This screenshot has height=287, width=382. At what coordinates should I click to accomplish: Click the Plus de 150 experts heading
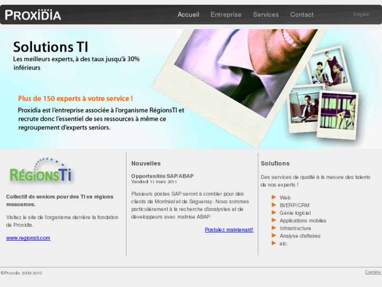[75, 98]
